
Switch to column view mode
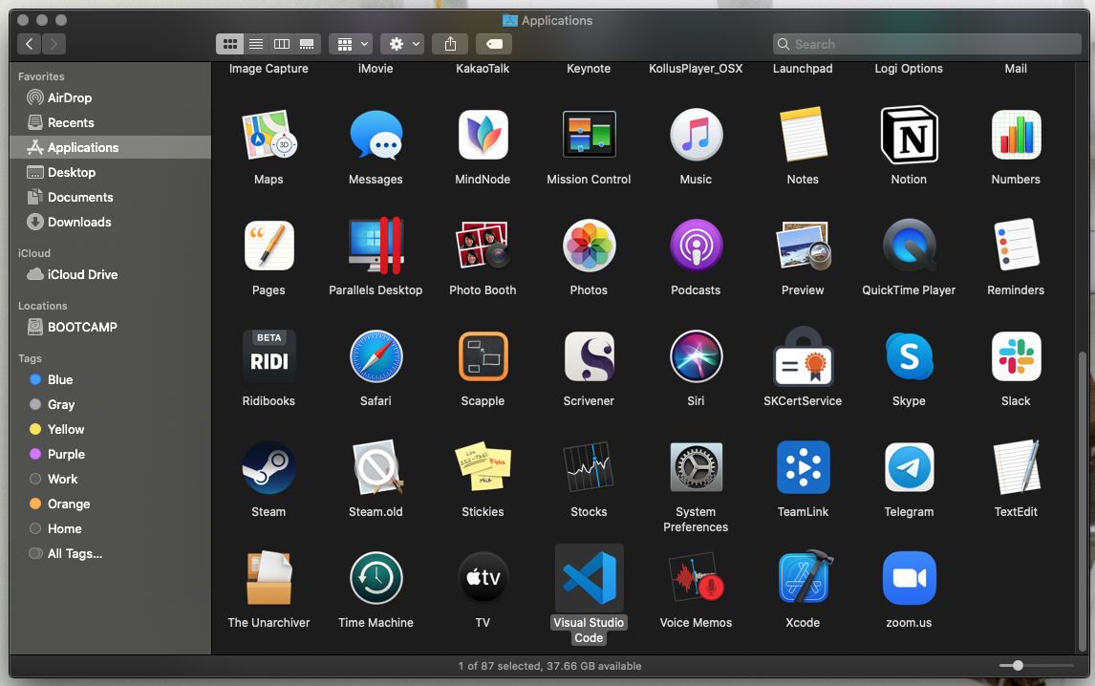[282, 44]
